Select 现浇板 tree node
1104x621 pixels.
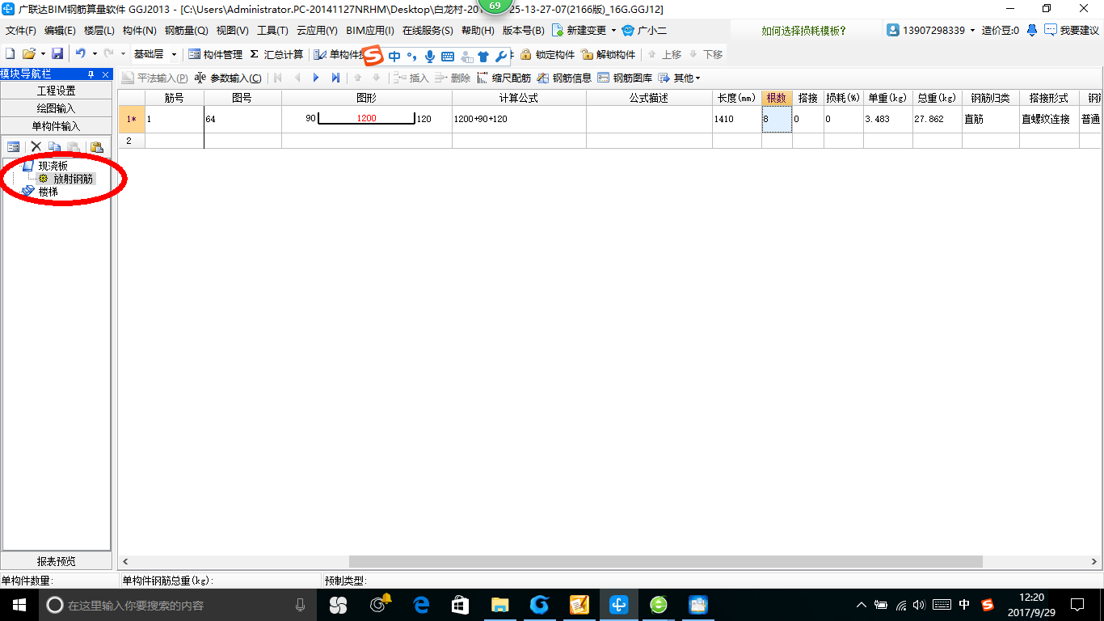pyautogui.click(x=53, y=166)
